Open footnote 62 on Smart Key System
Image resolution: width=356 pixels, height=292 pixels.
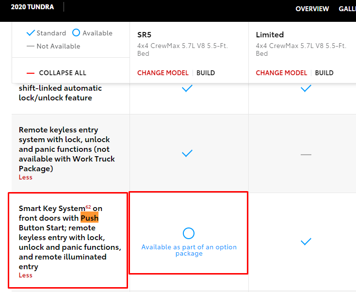[x=88, y=207]
